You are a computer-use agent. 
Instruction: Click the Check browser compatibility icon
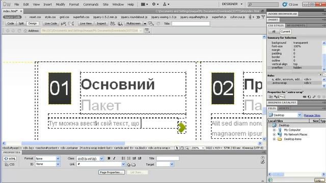tap(71, 24)
